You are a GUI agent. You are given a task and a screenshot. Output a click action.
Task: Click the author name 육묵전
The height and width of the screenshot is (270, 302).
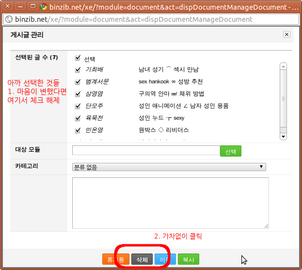click(x=94, y=118)
